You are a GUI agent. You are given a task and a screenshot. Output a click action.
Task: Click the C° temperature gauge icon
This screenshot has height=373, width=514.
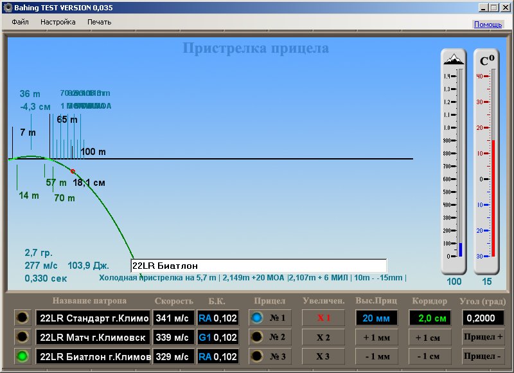(487, 60)
